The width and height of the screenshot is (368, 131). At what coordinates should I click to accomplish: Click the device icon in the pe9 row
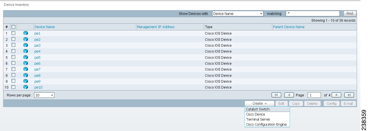pos(26,81)
